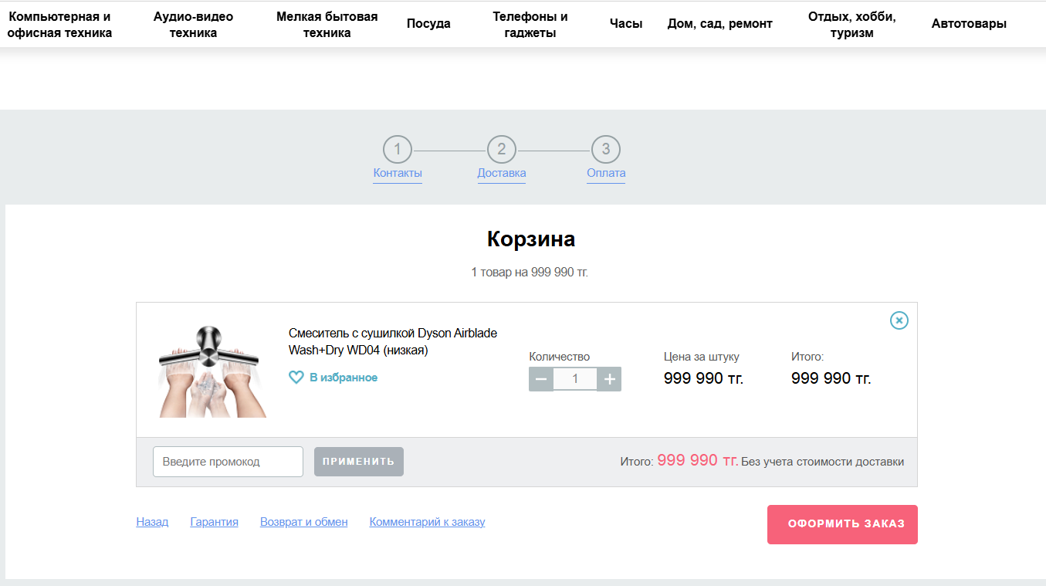The image size is (1046, 586).
Task: Go back using the Назад link
Action: tap(152, 521)
